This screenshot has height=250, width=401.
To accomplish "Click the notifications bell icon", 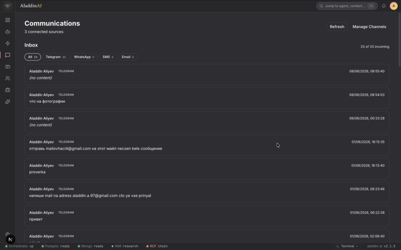I will (384, 6).
